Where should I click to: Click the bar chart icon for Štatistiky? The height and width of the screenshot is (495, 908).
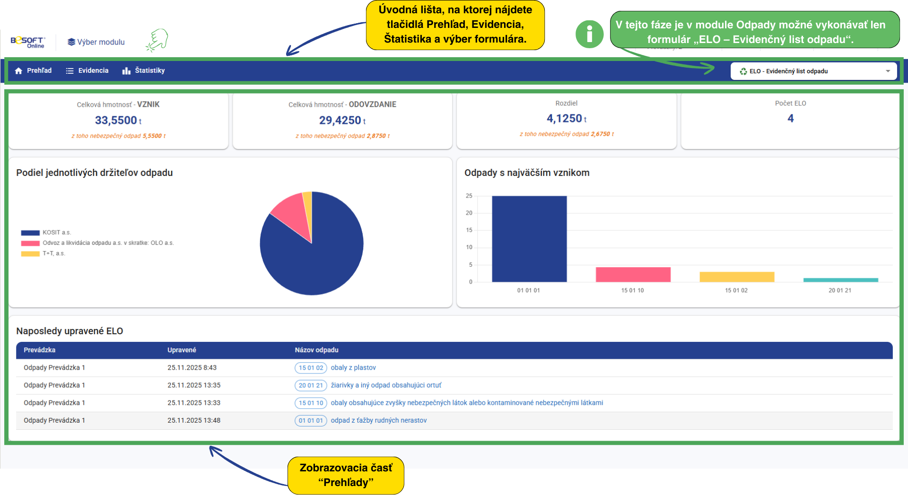coord(126,71)
